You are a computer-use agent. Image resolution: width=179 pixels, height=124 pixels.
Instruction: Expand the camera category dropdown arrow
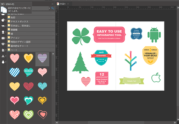[6, 38]
